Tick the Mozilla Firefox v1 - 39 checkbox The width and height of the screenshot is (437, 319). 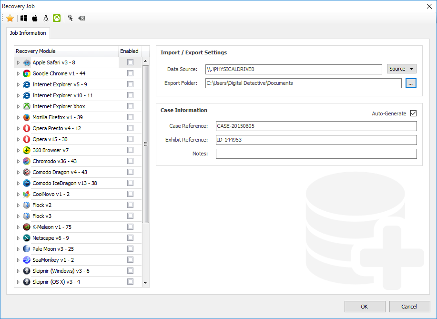click(x=130, y=117)
